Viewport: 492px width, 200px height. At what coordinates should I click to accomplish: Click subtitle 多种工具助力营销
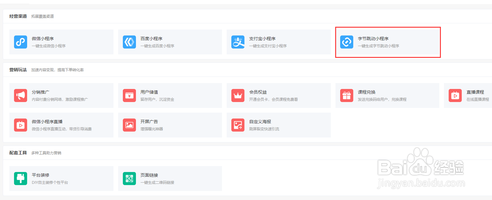46,153
